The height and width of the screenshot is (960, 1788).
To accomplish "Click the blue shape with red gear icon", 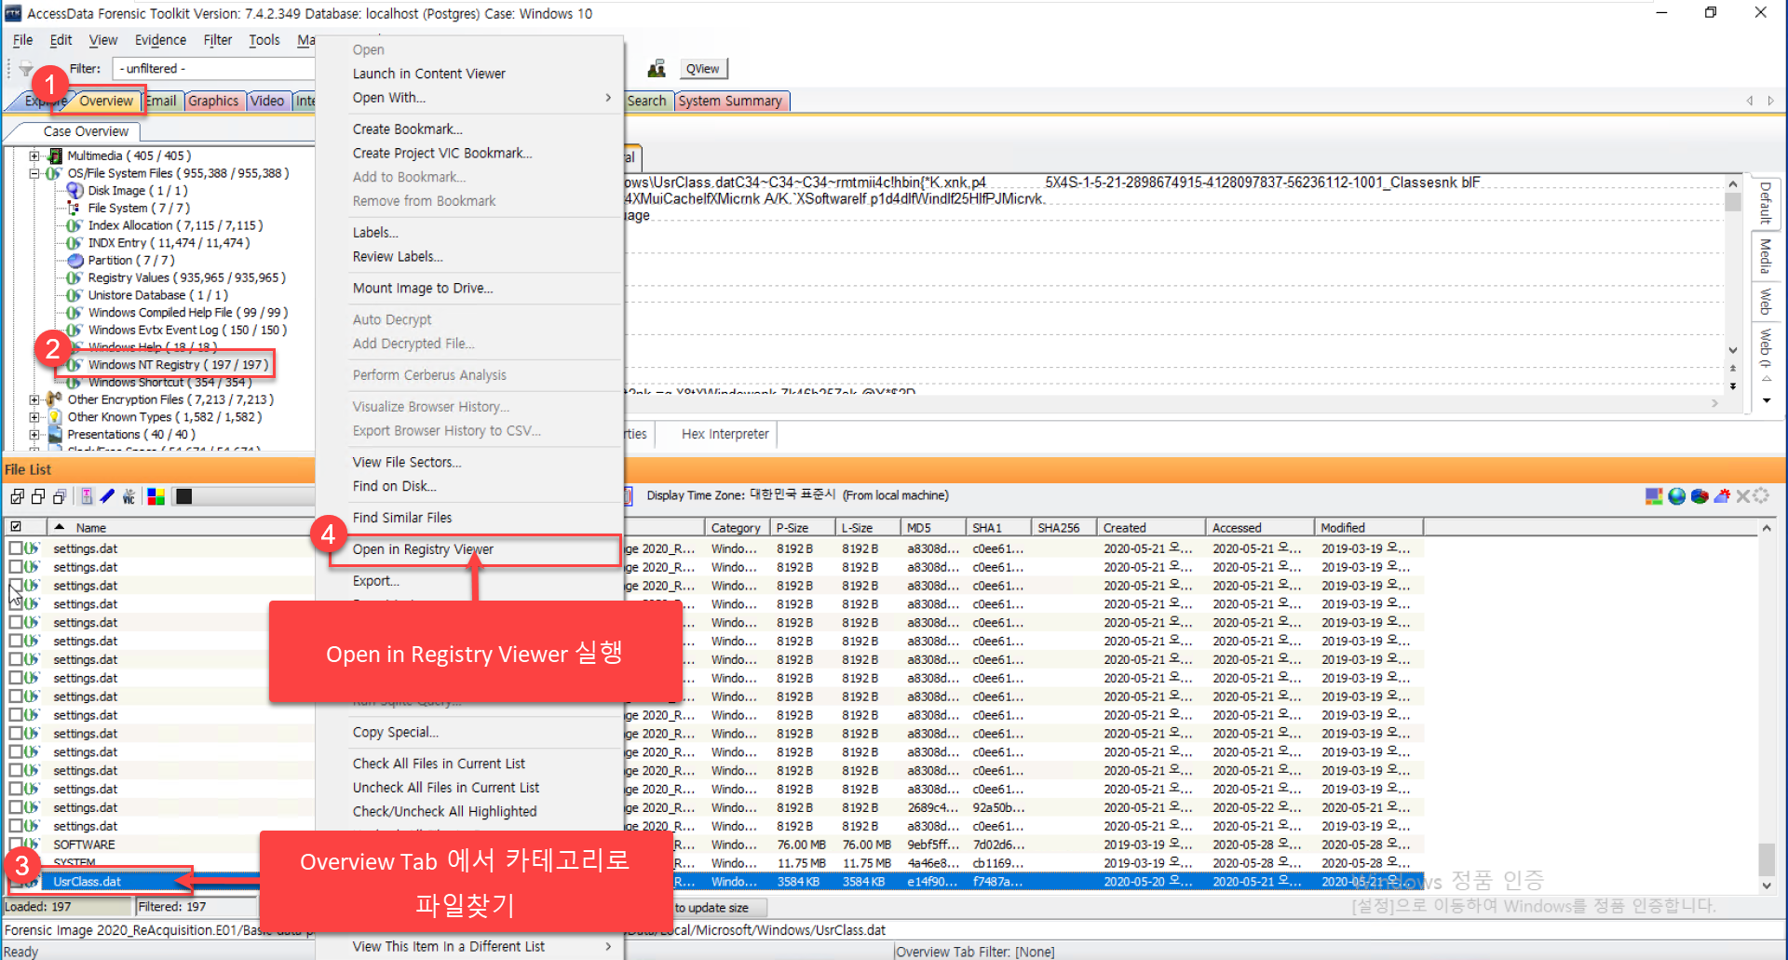I will pos(1722,496).
